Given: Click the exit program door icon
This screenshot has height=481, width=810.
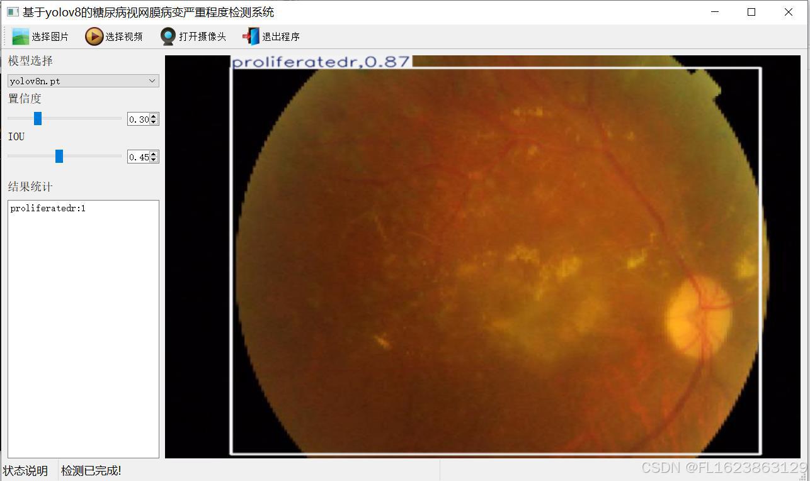Looking at the screenshot, I should (x=251, y=36).
